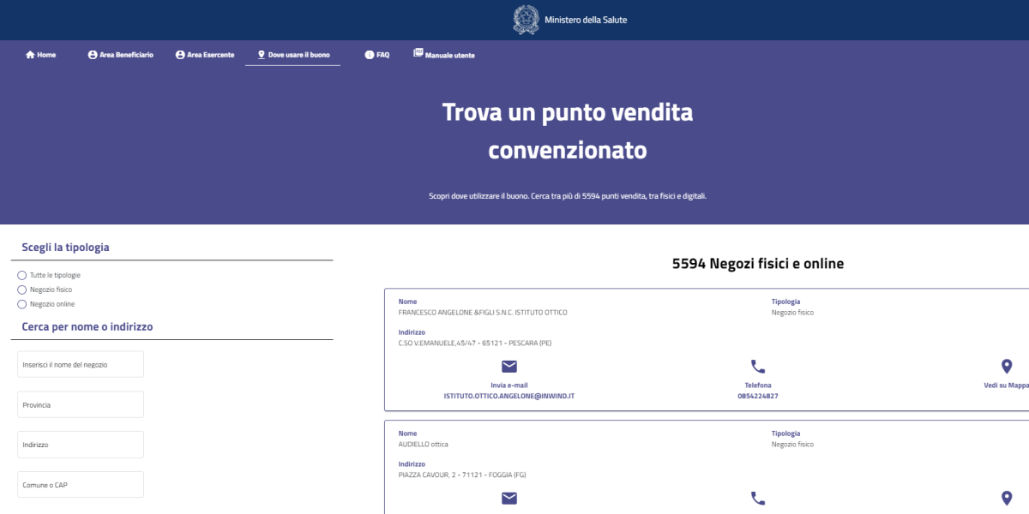This screenshot has width=1029, height=514.
Task: Open the Manuale utente link
Action: (444, 55)
